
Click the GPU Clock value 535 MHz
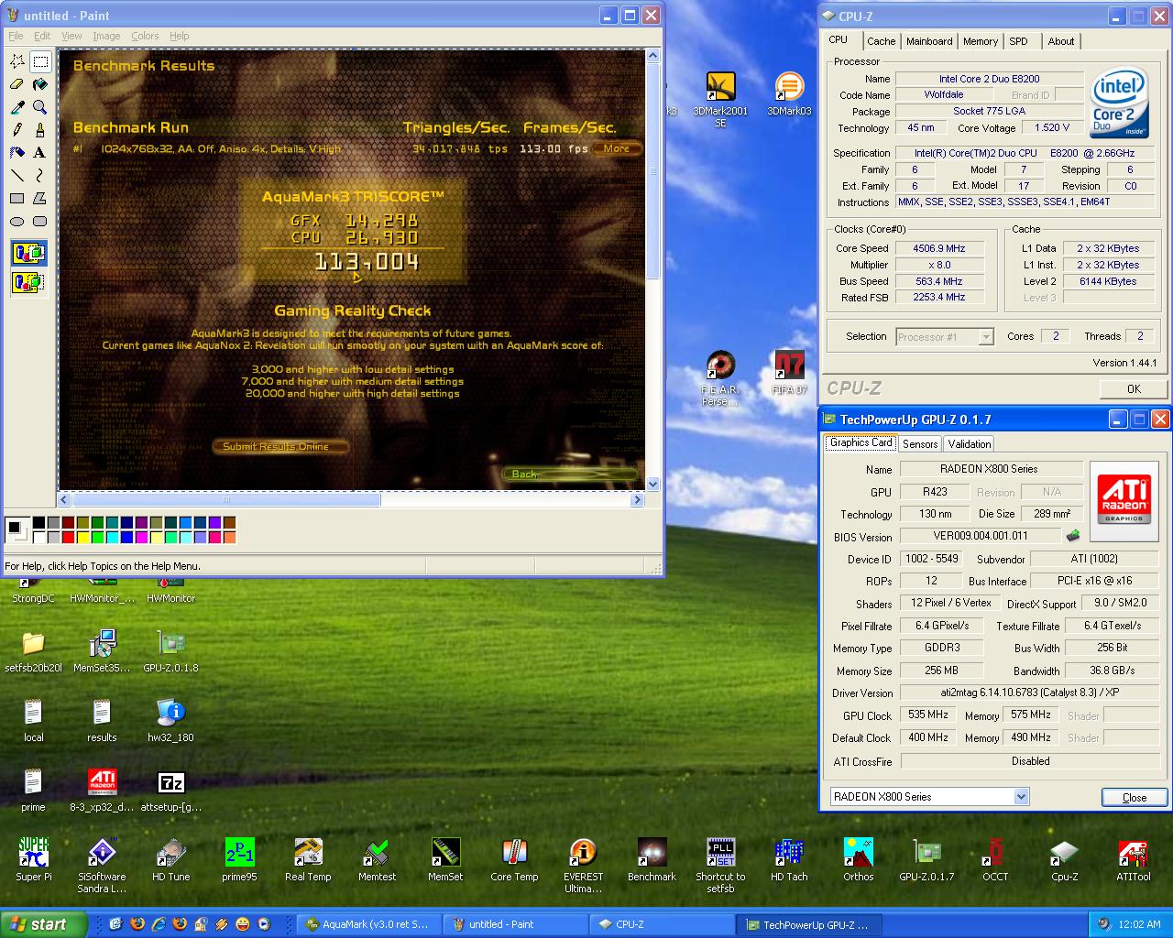pyautogui.click(x=928, y=714)
